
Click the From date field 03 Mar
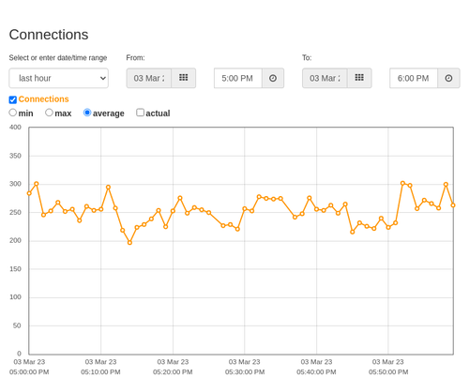(x=149, y=78)
